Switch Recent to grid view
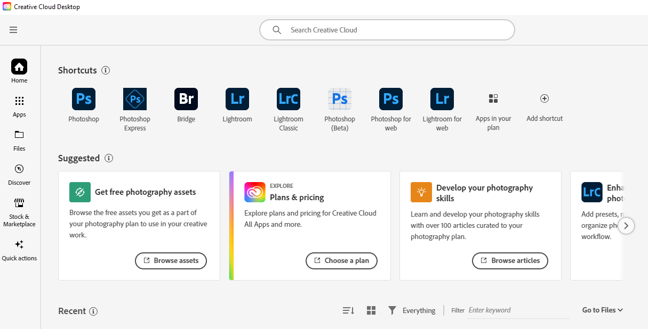Image resolution: width=648 pixels, height=329 pixels. (371, 310)
